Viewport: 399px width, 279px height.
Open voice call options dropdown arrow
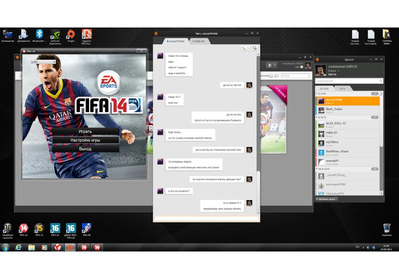[249, 48]
